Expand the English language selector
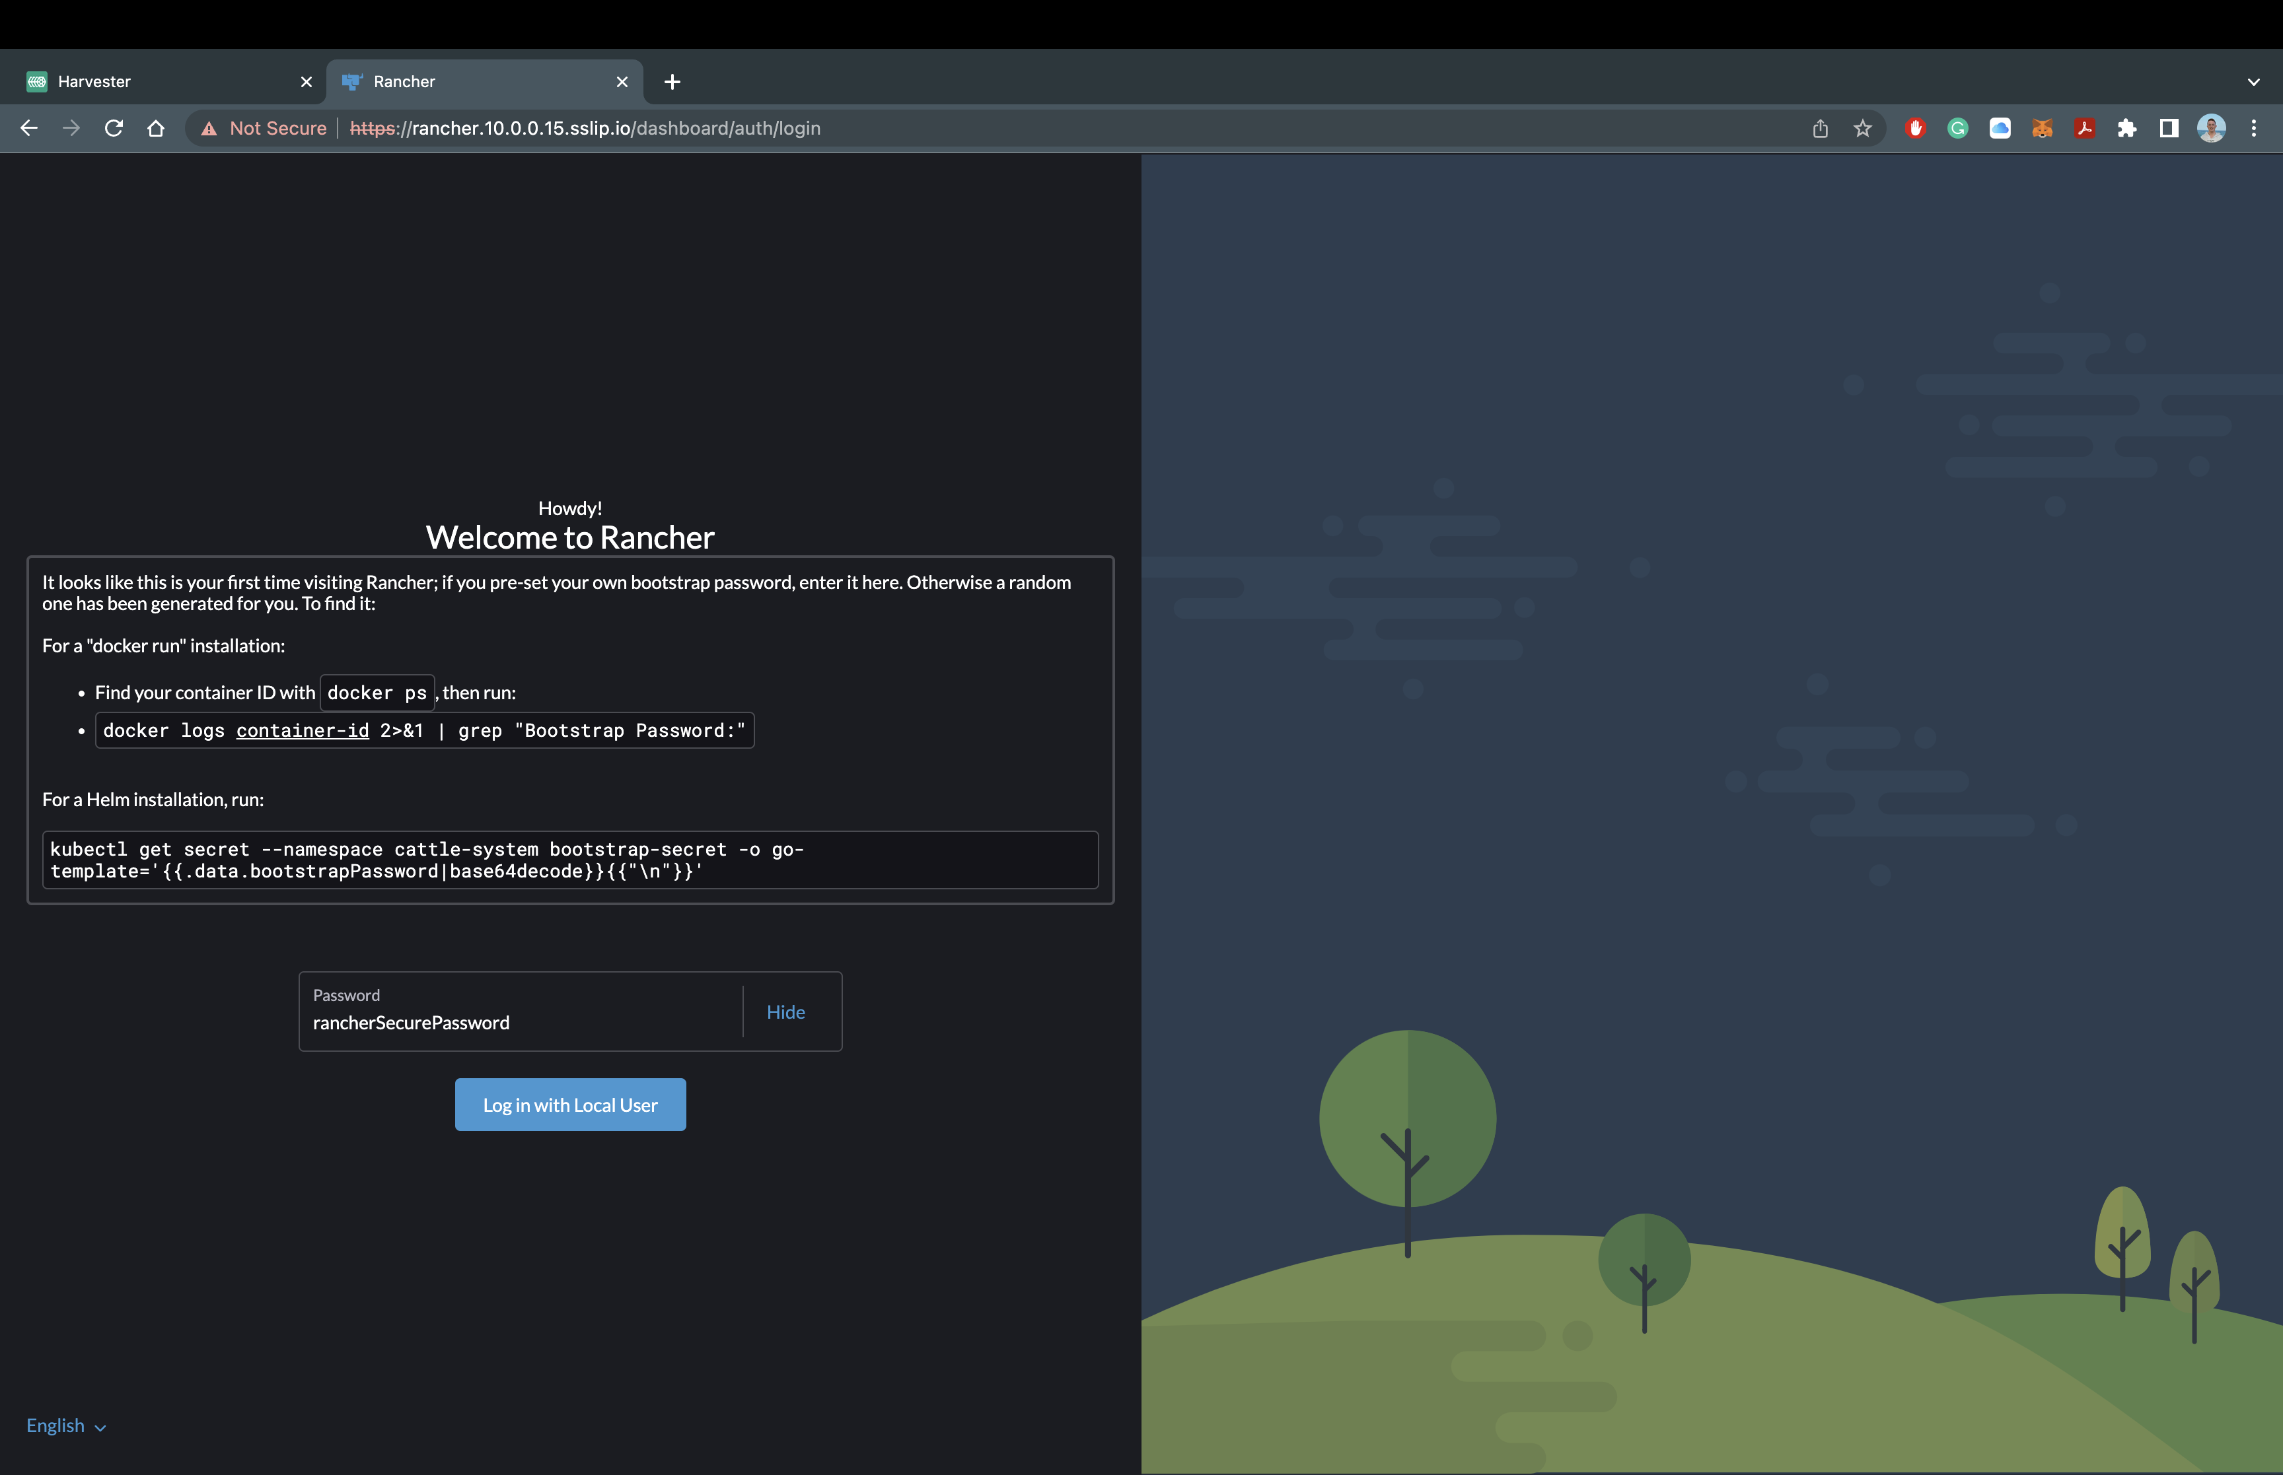 (x=65, y=1425)
